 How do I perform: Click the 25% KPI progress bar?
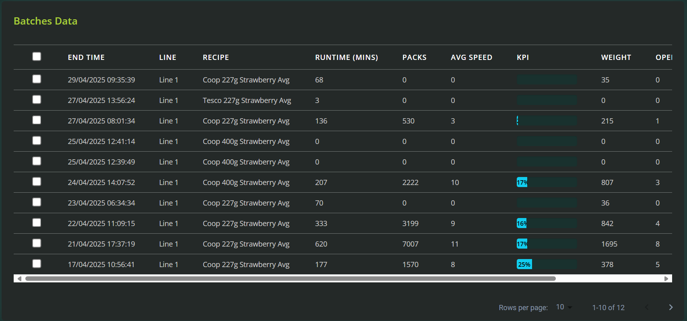(x=547, y=264)
